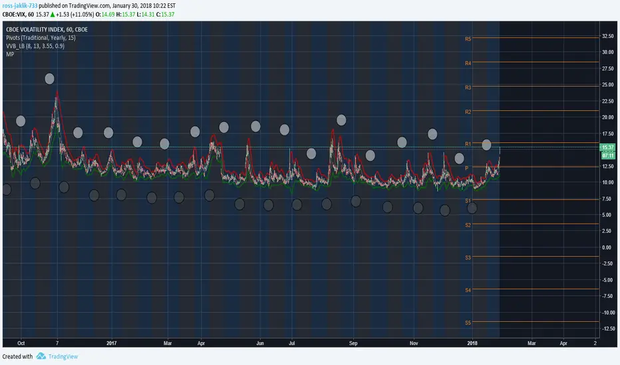The width and height of the screenshot is (620, 365).
Task: Click the light gray circle marker beside the R1 line
Action: pyautogui.click(x=486, y=145)
